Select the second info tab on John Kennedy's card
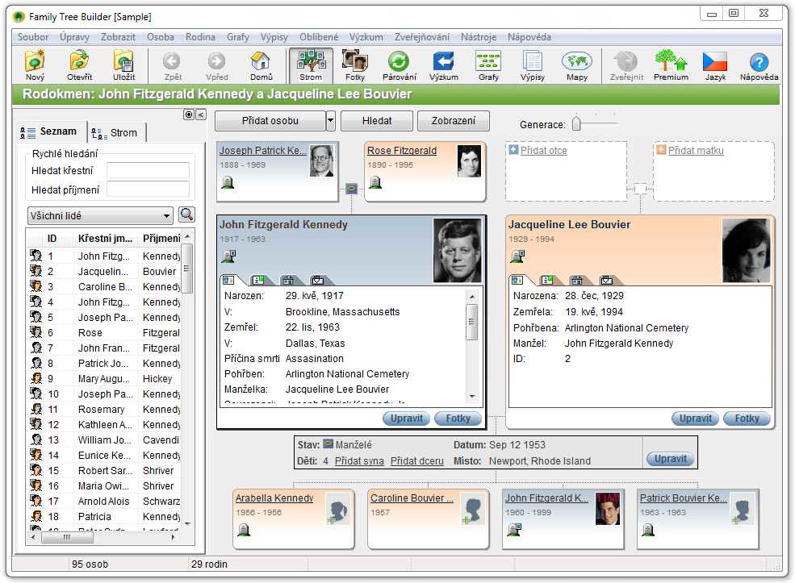Image resolution: width=795 pixels, height=583 pixels. [260, 280]
